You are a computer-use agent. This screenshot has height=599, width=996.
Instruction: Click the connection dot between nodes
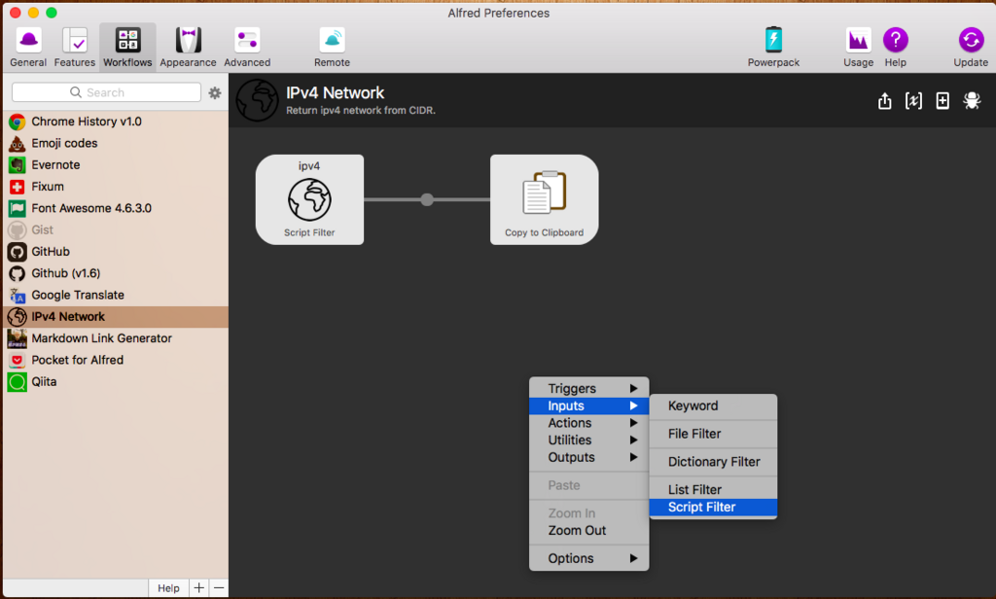click(x=428, y=199)
